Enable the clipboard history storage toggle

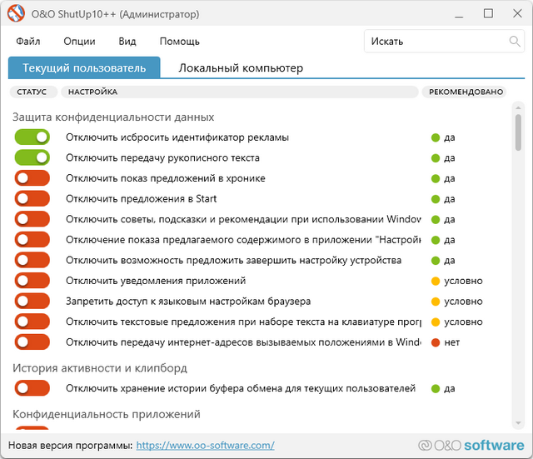[32, 388]
